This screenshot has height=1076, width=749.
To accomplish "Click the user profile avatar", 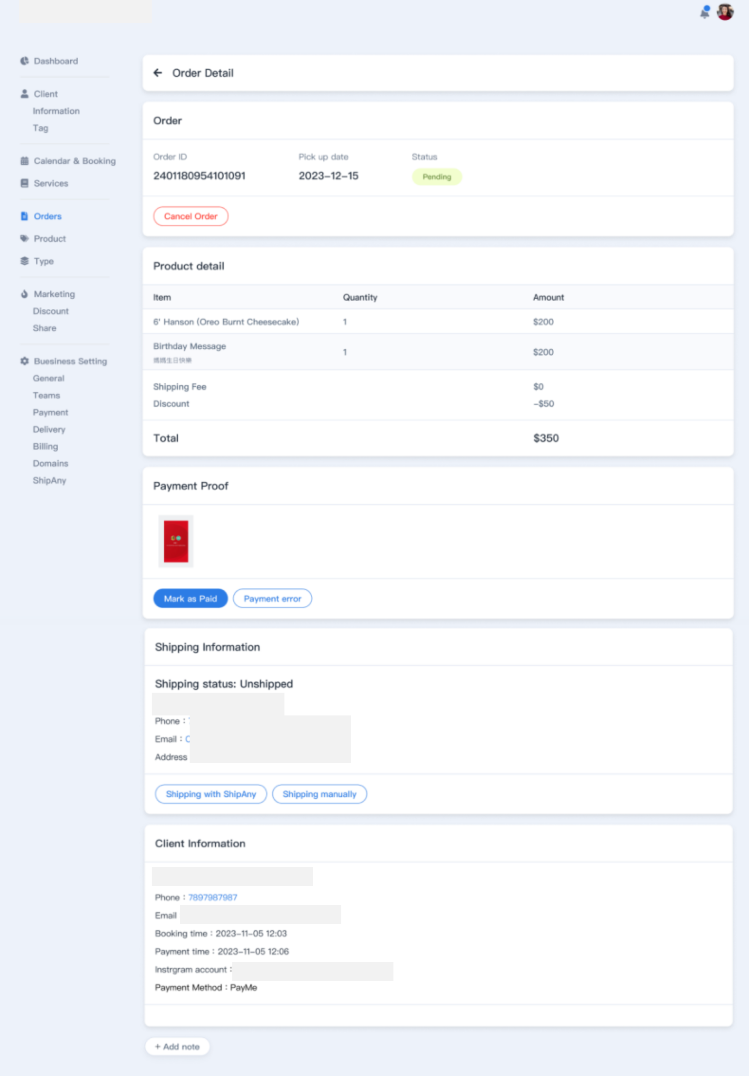I will [725, 12].
